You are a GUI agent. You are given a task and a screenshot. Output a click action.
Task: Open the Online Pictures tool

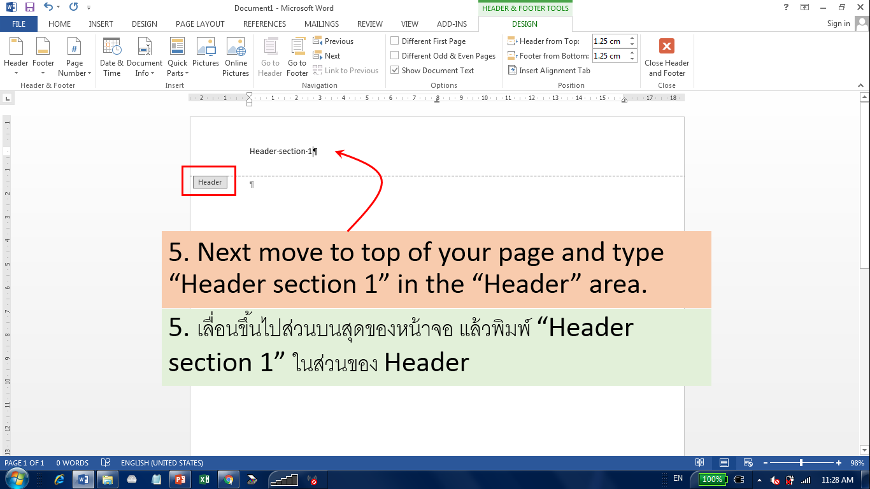(x=236, y=56)
